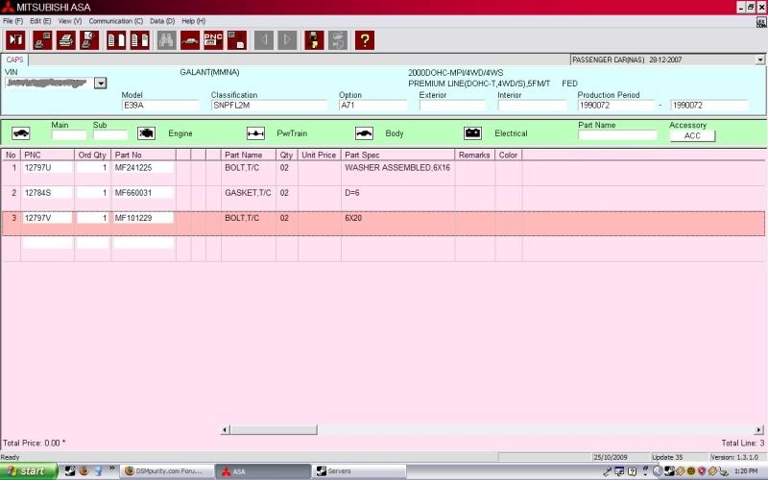This screenshot has width=768, height=480.
Task: Select the PwrTrain group icon
Action: [255, 133]
